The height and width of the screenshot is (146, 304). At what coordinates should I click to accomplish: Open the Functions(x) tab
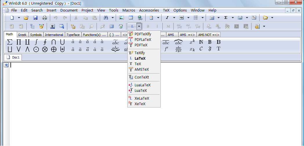click(94, 35)
